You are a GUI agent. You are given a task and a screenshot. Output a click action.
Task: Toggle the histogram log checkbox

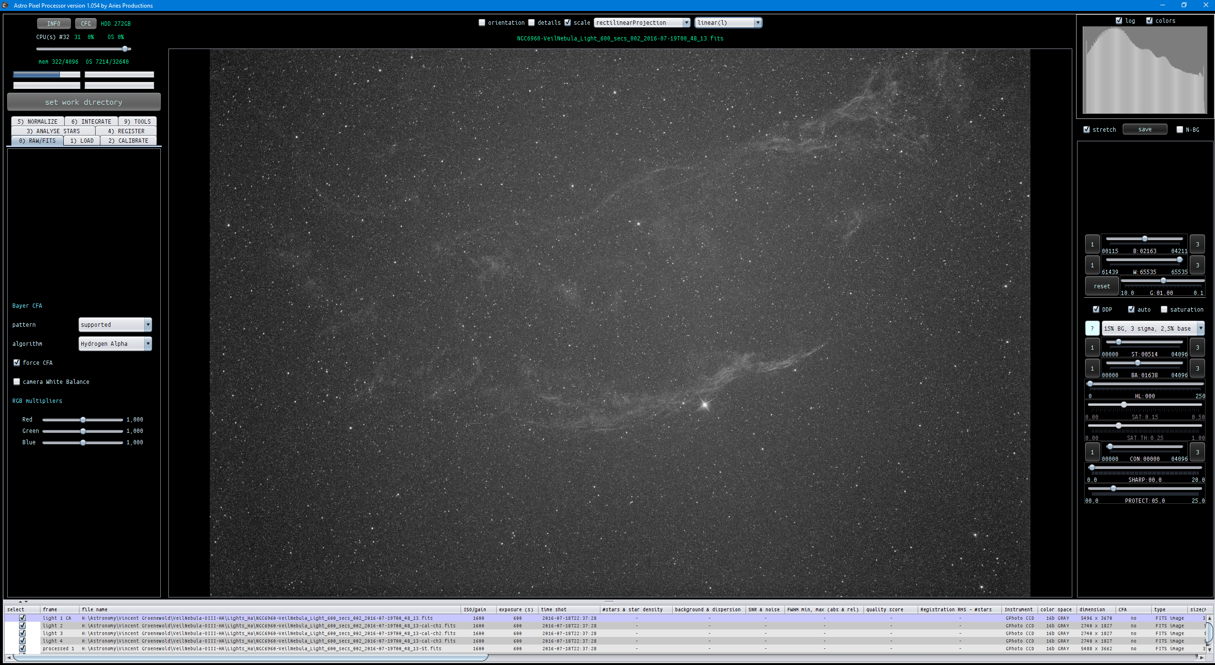[x=1119, y=20]
